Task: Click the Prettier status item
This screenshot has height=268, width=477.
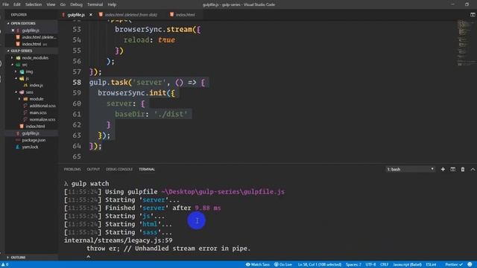Action: coord(454,265)
